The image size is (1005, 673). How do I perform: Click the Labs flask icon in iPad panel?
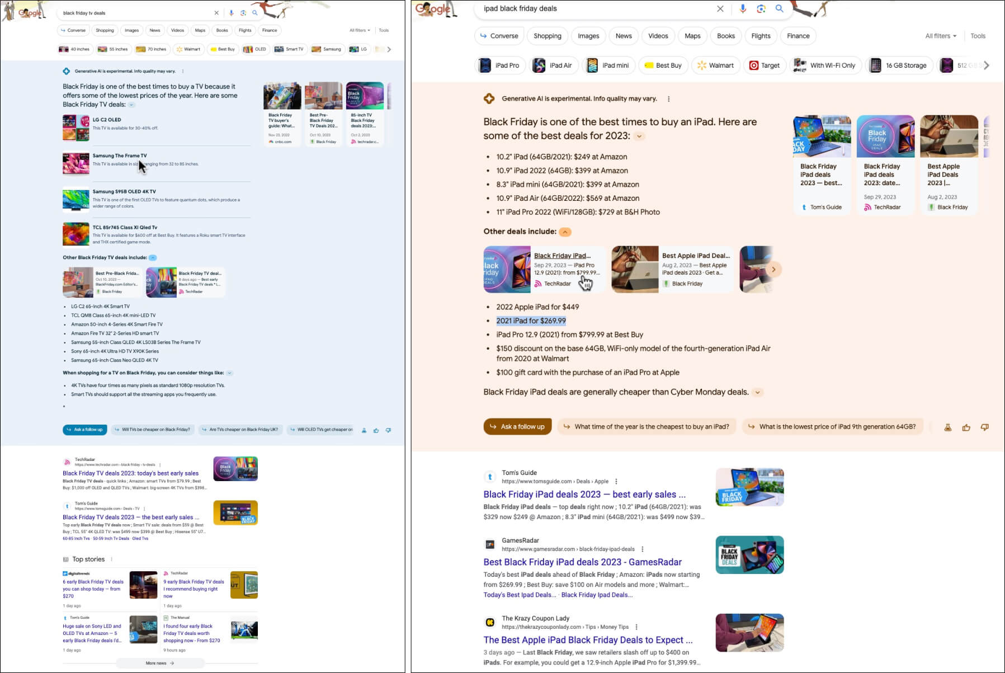coord(947,427)
